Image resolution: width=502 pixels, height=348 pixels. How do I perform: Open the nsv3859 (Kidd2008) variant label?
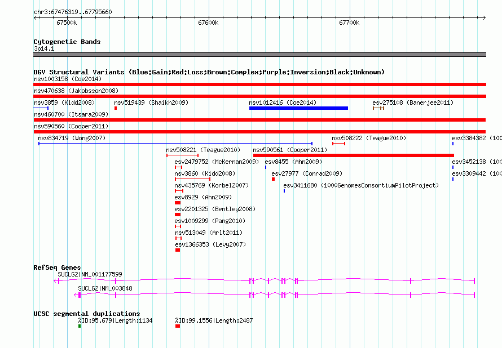click(64, 102)
